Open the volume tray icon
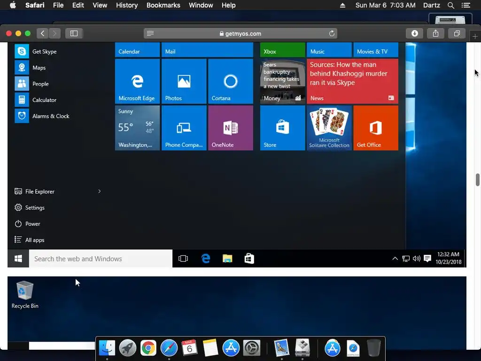 416,259
